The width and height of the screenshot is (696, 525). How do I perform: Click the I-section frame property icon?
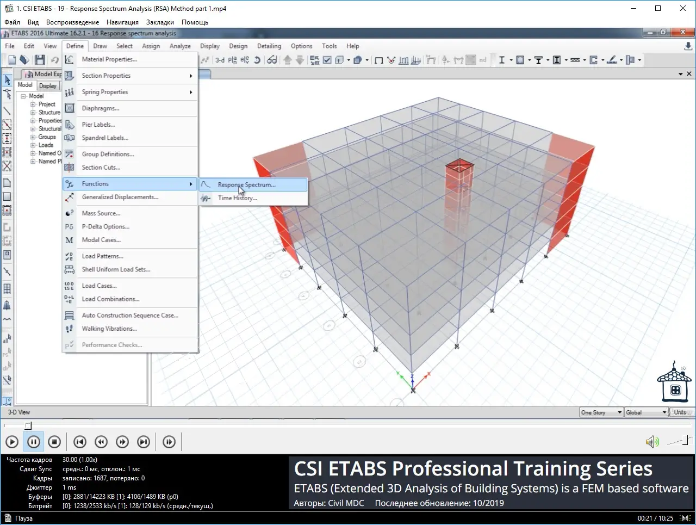(502, 60)
